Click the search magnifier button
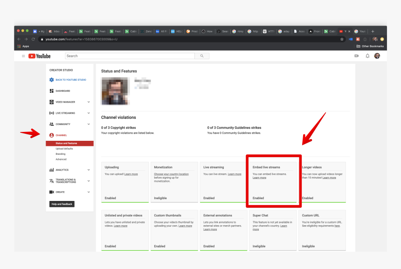The height and width of the screenshot is (269, 401). pyautogui.click(x=202, y=56)
